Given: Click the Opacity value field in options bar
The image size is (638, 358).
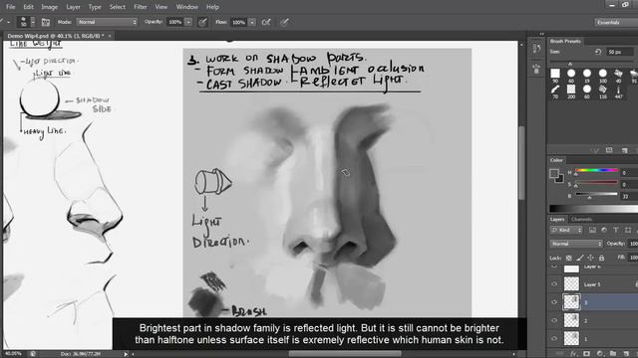Looking at the screenshot, I should point(175,22).
